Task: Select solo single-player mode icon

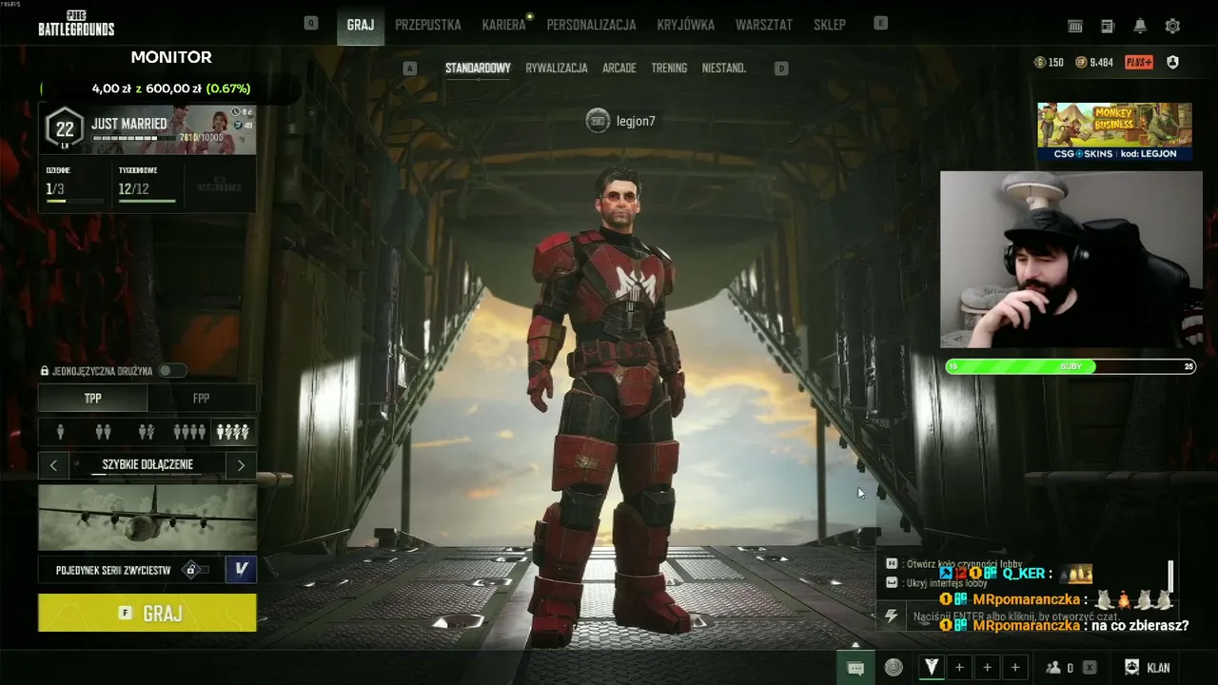Action: pyautogui.click(x=61, y=432)
